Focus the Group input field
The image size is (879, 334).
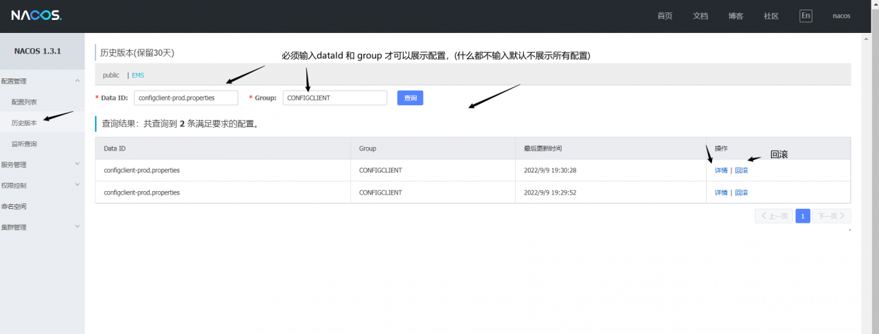click(335, 98)
